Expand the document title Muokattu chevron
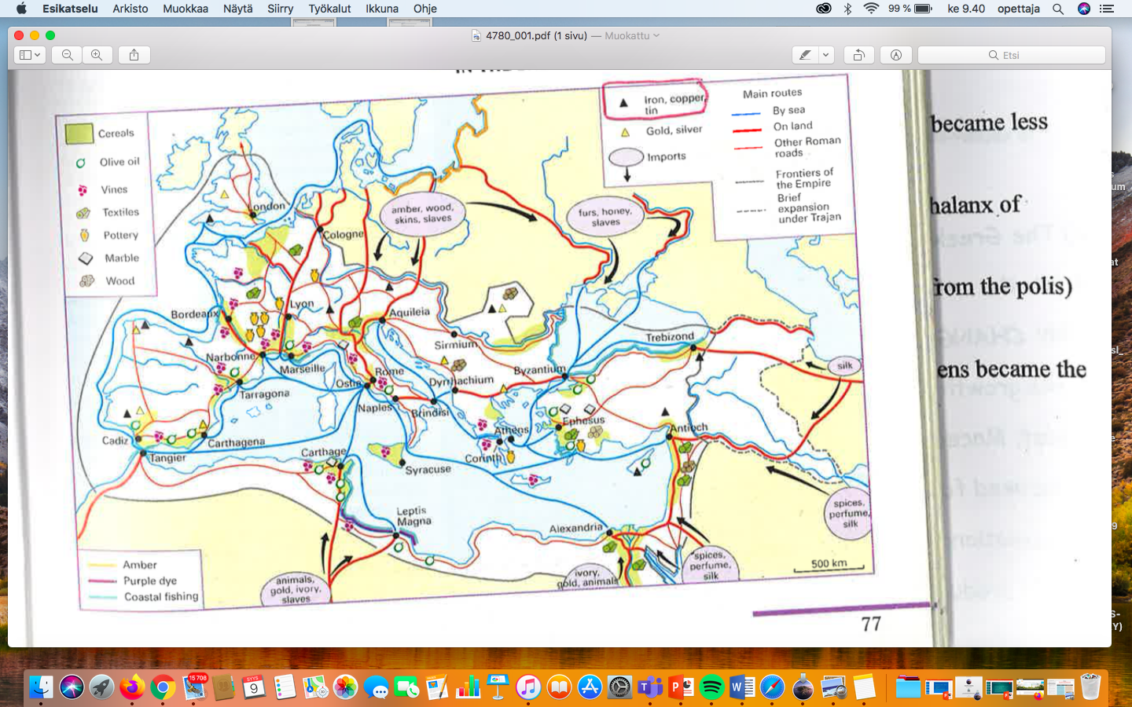Image resolution: width=1132 pixels, height=707 pixels. [x=656, y=35]
